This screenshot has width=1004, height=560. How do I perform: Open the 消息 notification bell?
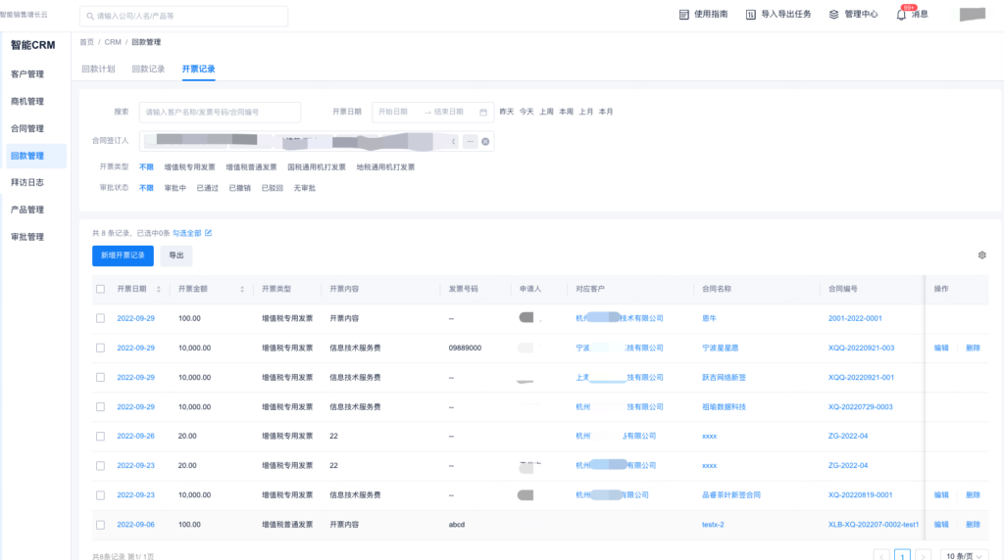pyautogui.click(x=901, y=15)
